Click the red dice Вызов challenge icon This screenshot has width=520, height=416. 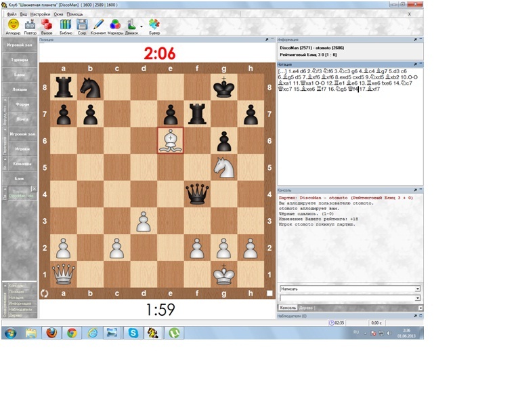coord(47,24)
